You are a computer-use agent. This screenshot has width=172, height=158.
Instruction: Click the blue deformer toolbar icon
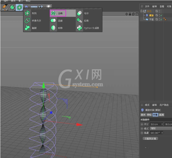[26, 7]
